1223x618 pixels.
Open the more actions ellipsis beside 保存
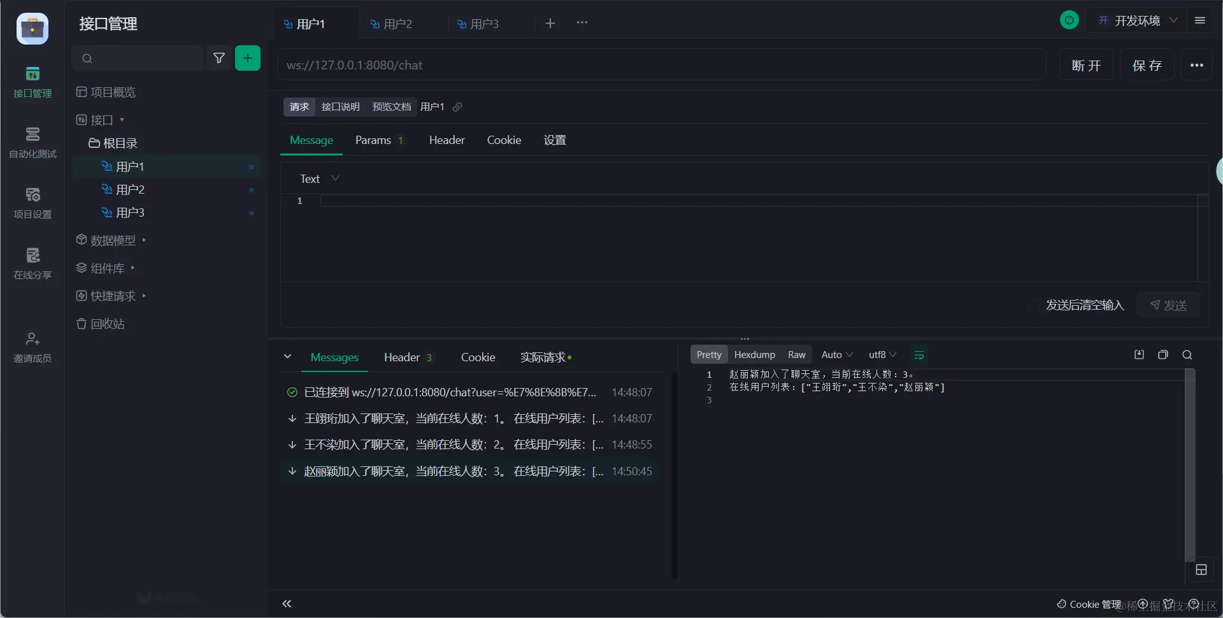pos(1197,66)
